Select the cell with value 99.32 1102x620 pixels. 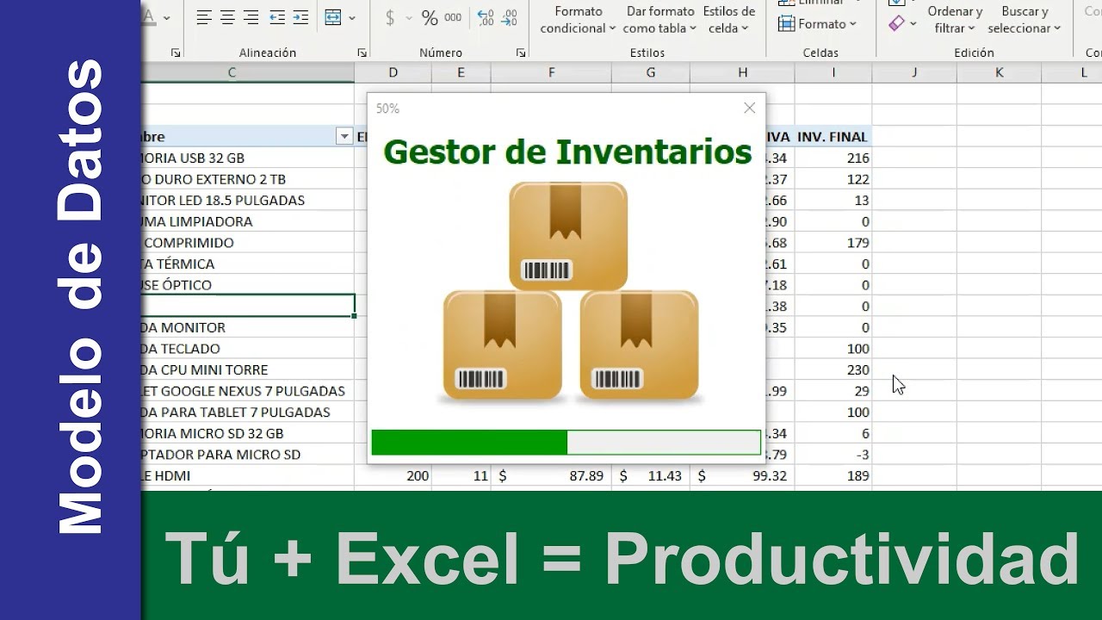click(x=742, y=475)
